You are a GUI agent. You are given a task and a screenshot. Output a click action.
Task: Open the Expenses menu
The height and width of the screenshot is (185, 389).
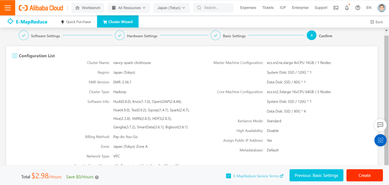[248, 8]
